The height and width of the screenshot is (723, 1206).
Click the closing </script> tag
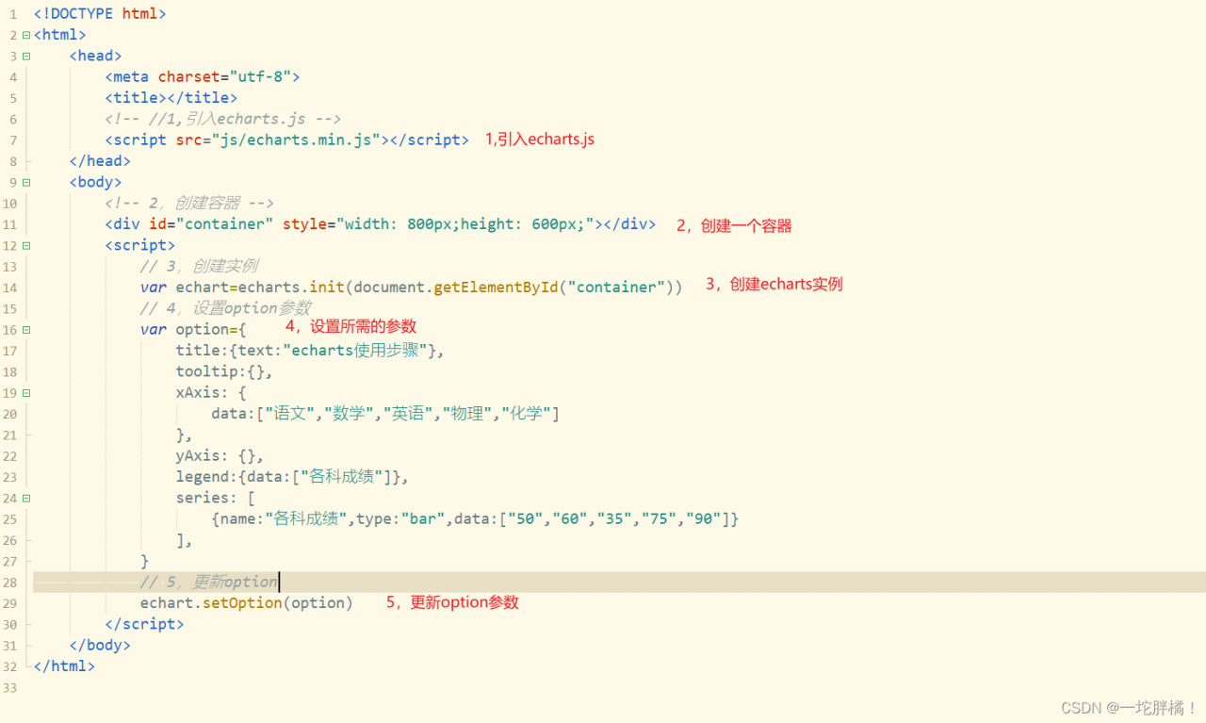(144, 624)
